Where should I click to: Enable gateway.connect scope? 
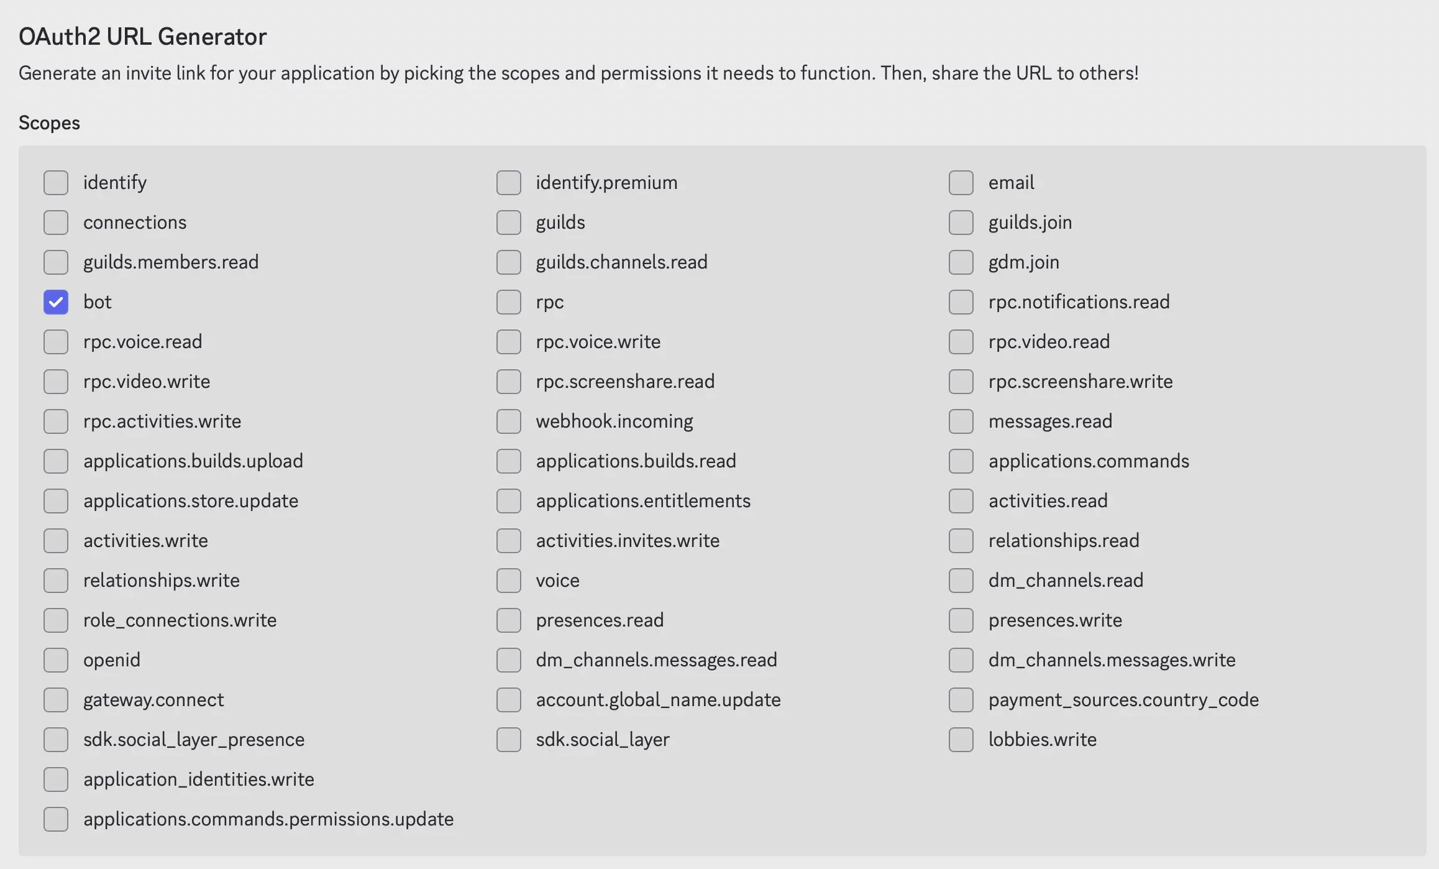pos(56,699)
